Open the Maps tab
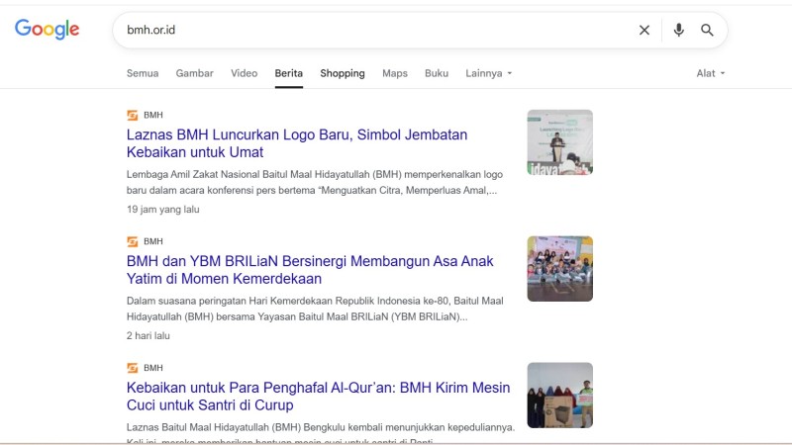 pos(395,73)
